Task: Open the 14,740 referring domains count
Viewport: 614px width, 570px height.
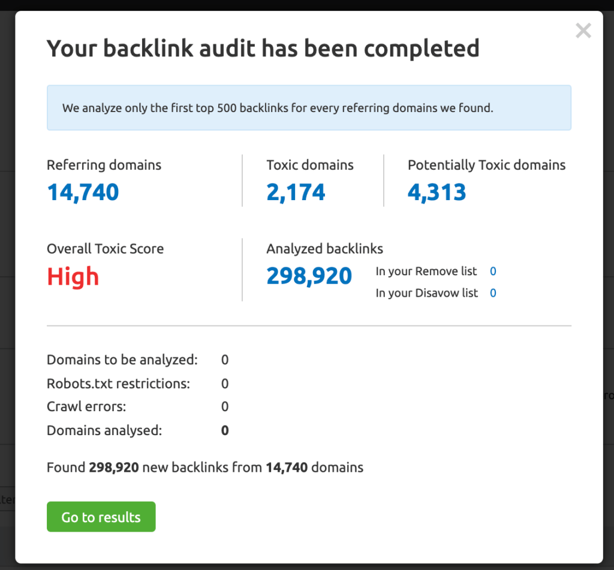Action: 83,192
